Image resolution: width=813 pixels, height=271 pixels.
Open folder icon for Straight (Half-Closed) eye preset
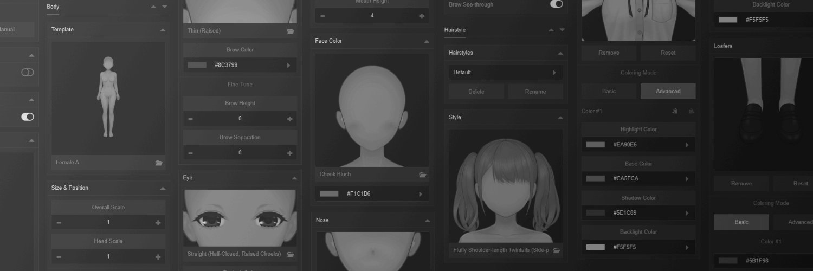[291, 254]
